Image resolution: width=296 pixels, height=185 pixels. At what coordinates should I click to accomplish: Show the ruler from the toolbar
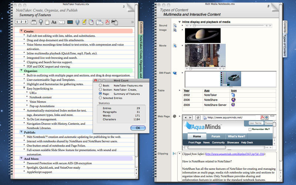pyautogui.click(x=61, y=22)
